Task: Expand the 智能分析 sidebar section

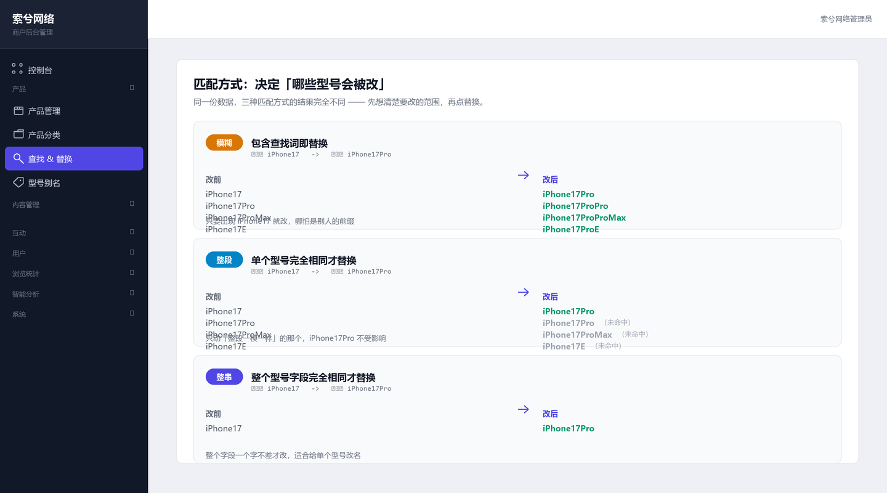Action: (132, 293)
